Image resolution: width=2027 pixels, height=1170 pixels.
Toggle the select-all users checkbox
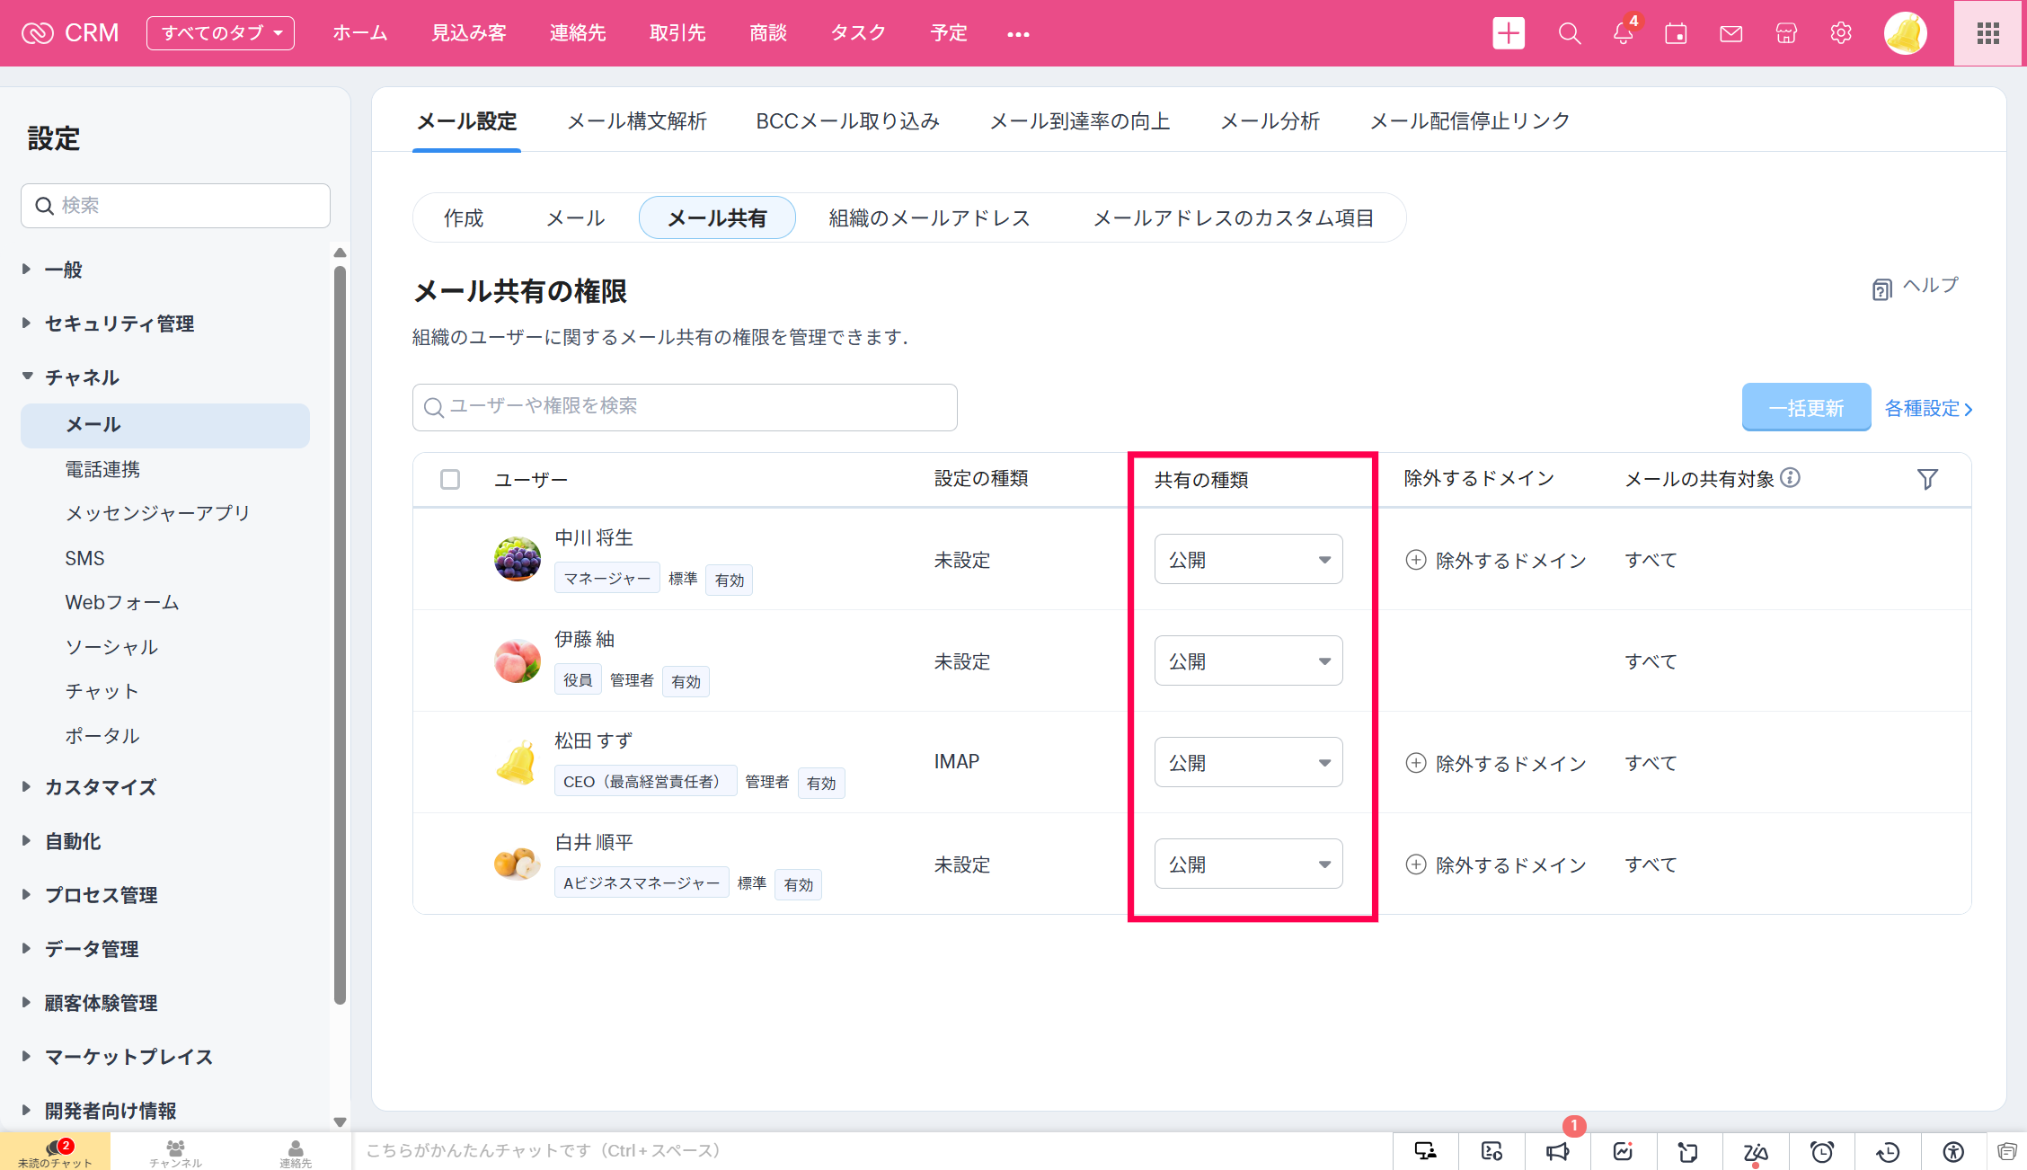[450, 479]
